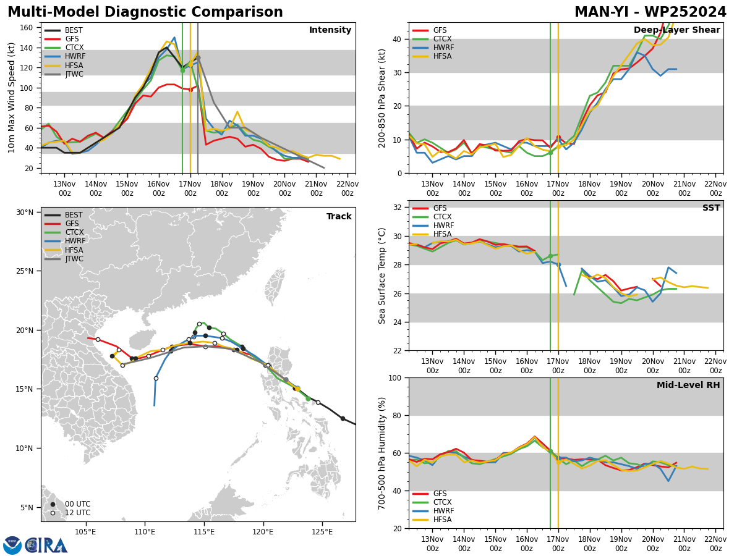This screenshot has height=556, width=742.
Task: Click the NOAA circular logo
Action: click(x=12, y=545)
